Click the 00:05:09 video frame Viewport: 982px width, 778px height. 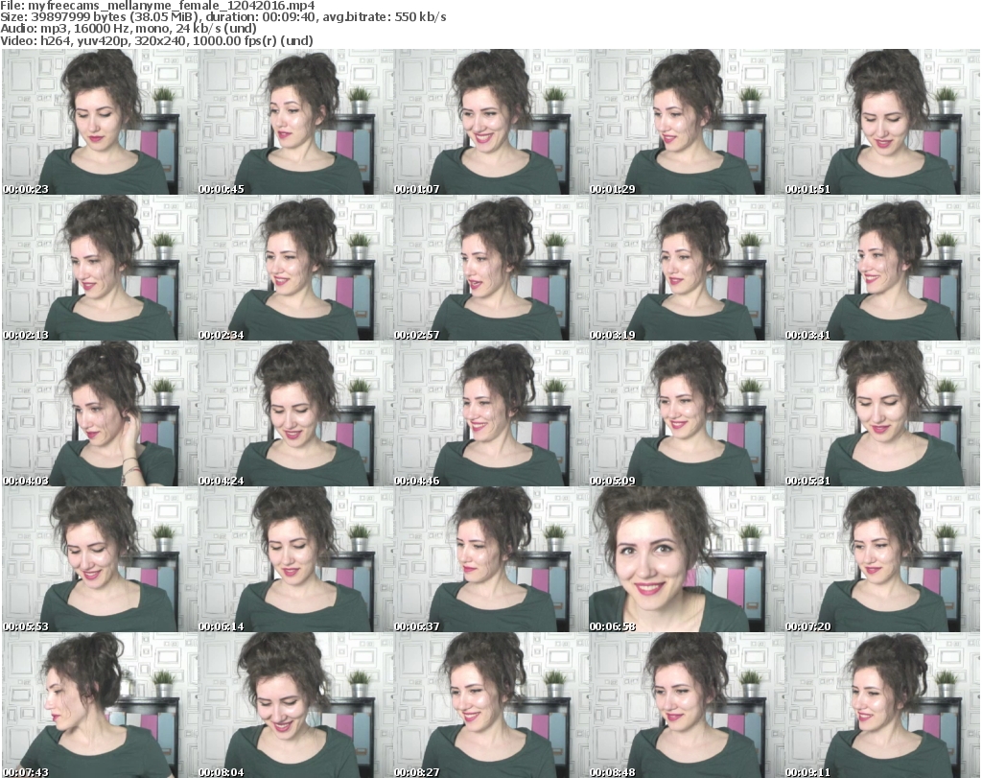[687, 413]
